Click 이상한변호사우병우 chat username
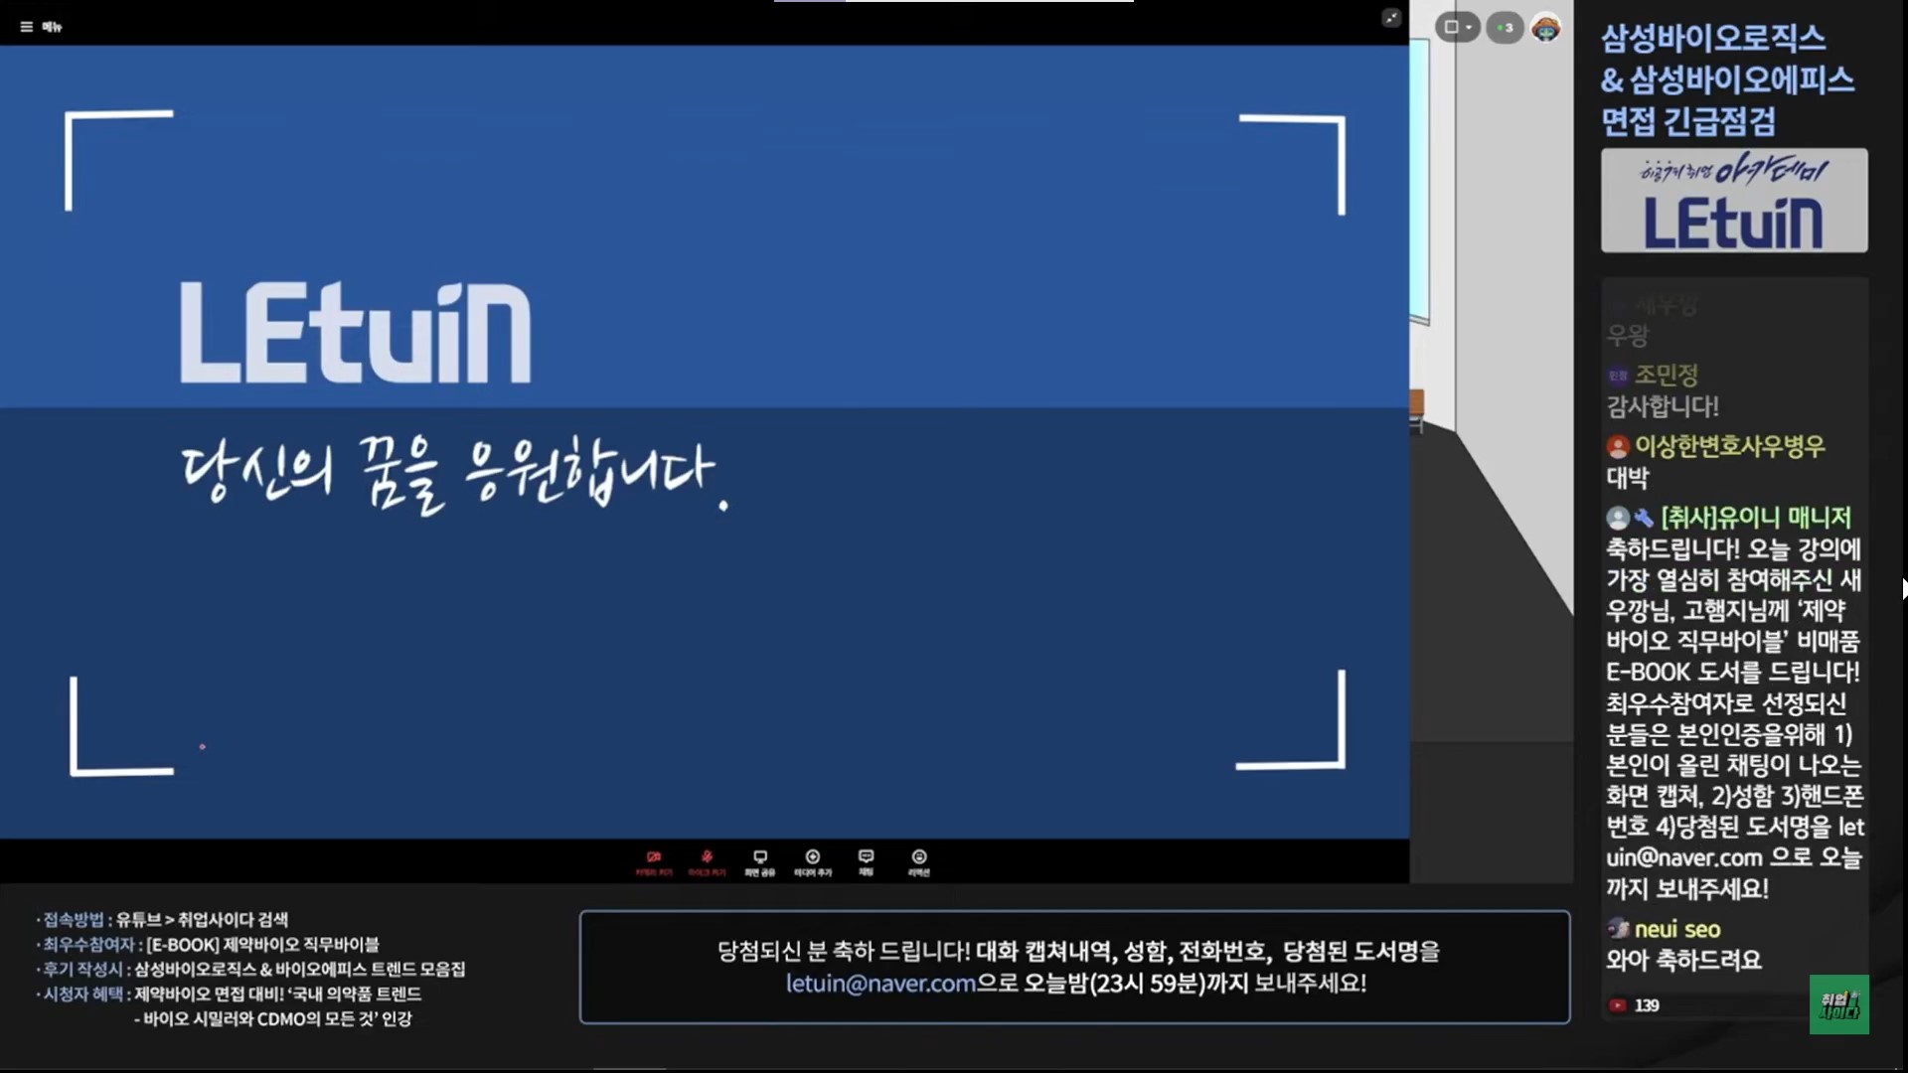Viewport: 1908px width, 1073px height. coord(1729,446)
